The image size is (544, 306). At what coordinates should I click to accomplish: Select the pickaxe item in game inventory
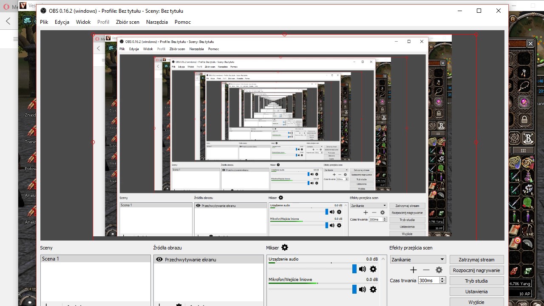tap(514, 203)
